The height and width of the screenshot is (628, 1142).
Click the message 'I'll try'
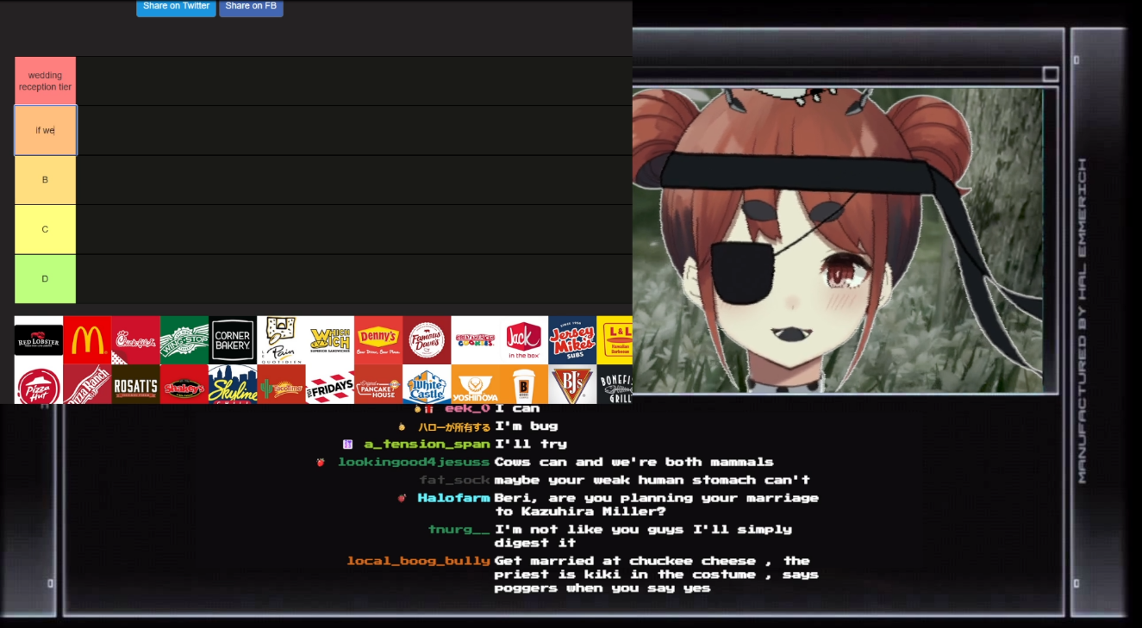click(x=530, y=445)
